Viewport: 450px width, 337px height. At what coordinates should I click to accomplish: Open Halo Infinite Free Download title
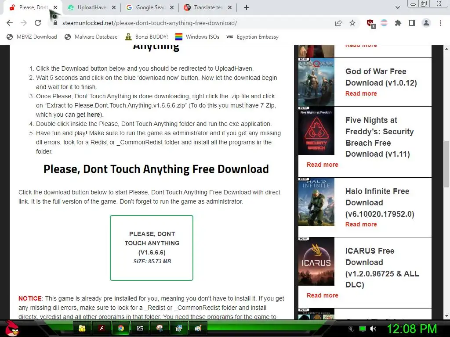coord(380,202)
